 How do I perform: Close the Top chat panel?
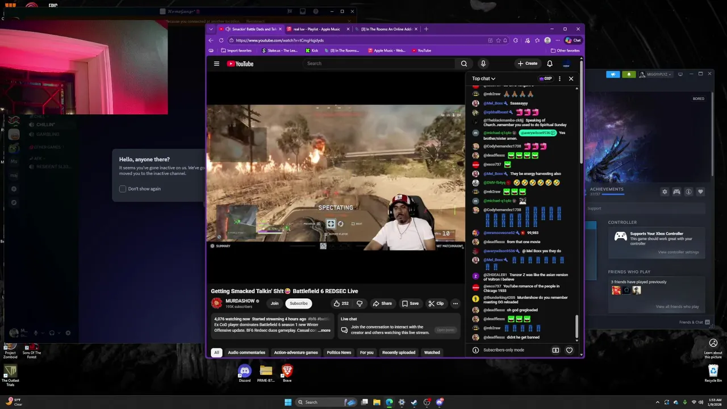pos(571,78)
